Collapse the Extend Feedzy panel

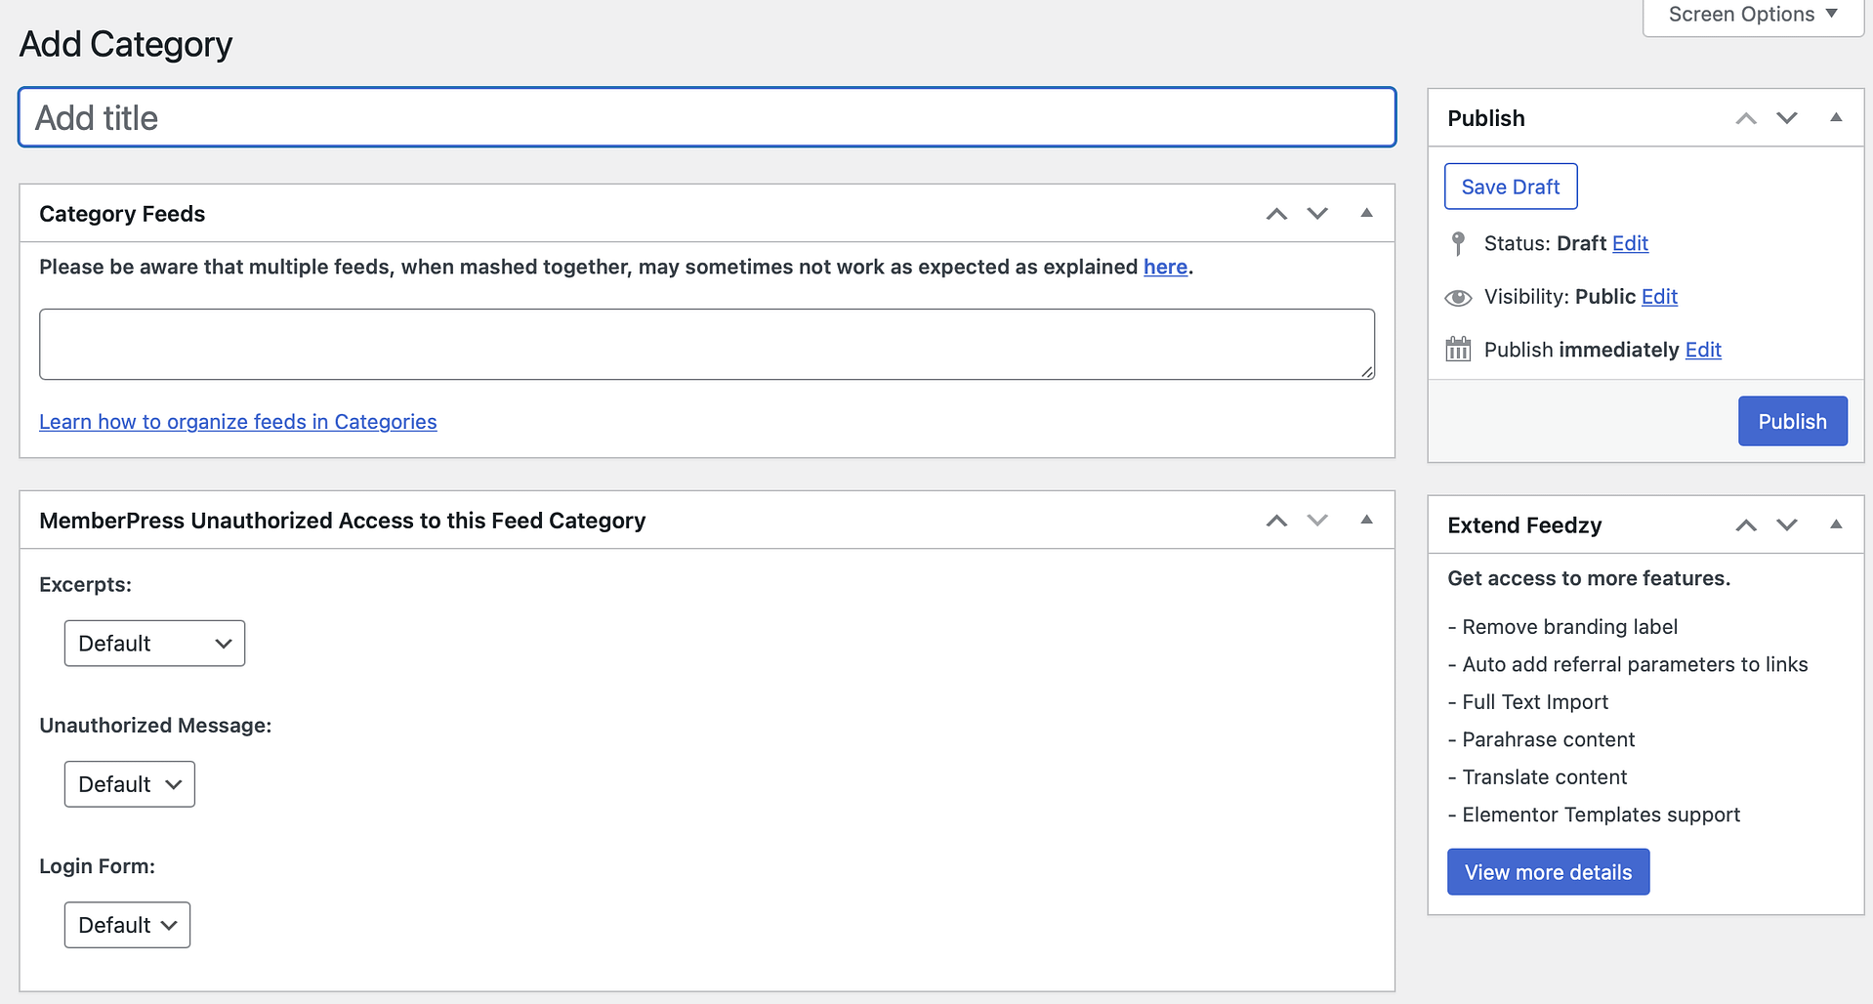coord(1836,524)
